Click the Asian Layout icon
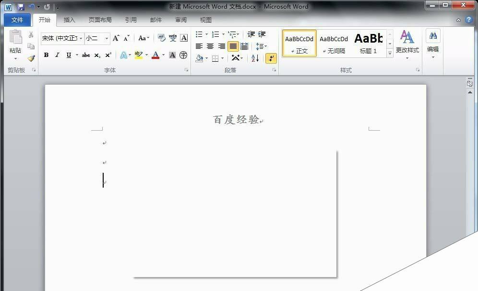 [x=237, y=58]
